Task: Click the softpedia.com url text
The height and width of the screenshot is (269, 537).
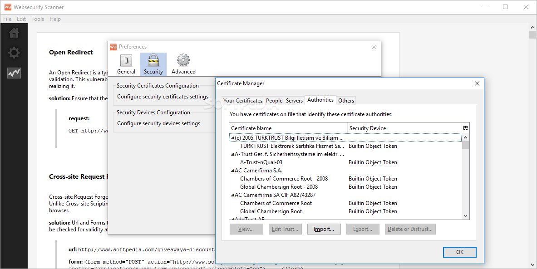Action: coord(146,249)
